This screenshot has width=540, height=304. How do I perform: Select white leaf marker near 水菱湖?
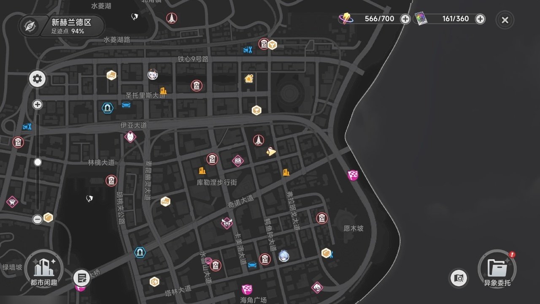pos(135,17)
